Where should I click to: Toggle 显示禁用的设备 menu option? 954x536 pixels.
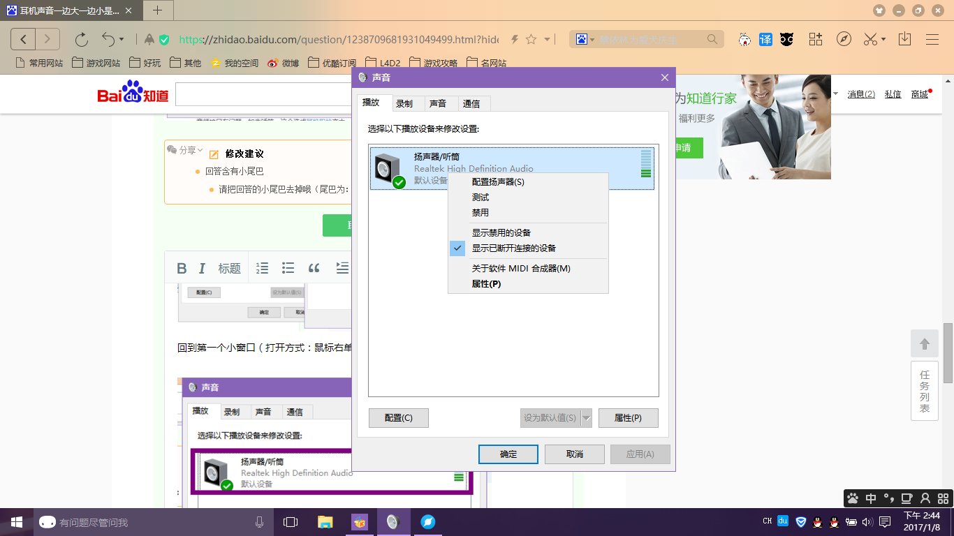point(528,233)
